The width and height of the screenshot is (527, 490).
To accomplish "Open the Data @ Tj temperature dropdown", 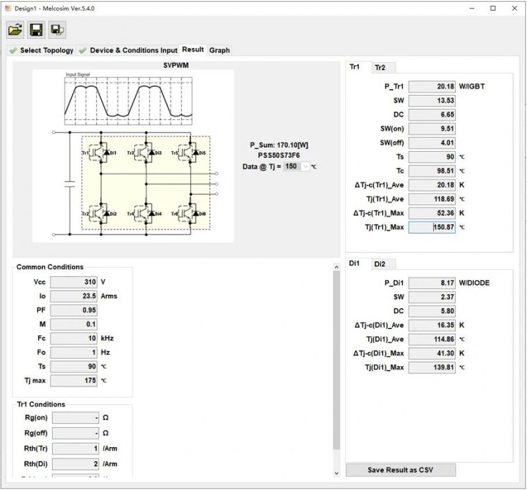I will pos(305,167).
